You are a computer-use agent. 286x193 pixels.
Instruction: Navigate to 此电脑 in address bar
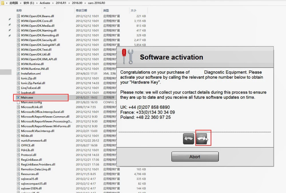click(14, 3)
